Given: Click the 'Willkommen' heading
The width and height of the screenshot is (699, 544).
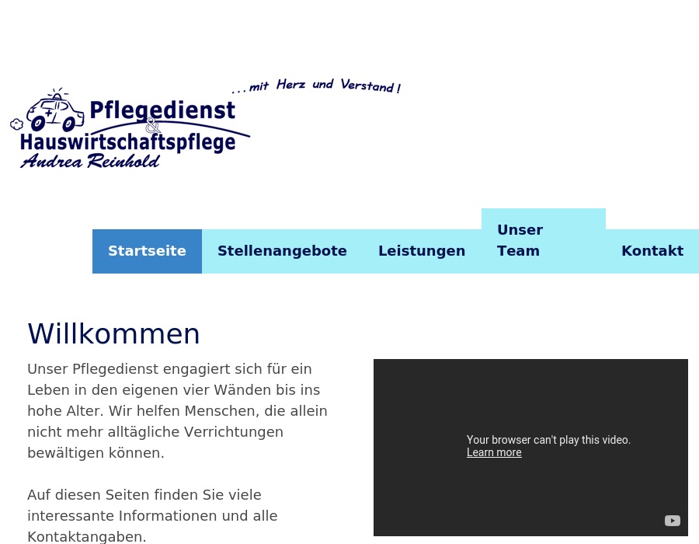Looking at the screenshot, I should [113, 333].
